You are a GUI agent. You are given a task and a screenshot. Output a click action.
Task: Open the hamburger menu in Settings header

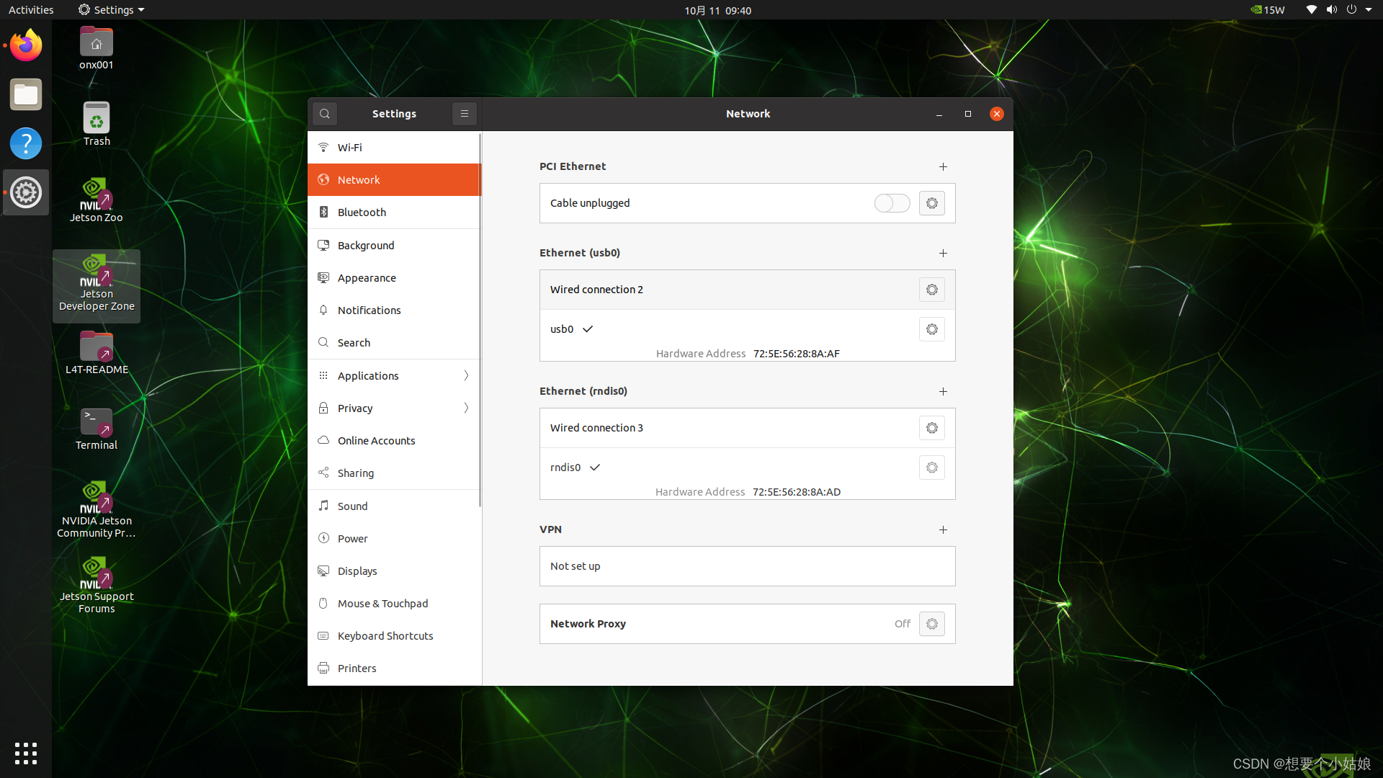pos(465,114)
